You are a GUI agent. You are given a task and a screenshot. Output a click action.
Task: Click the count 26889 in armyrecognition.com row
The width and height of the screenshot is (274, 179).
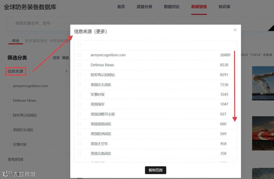225,55
